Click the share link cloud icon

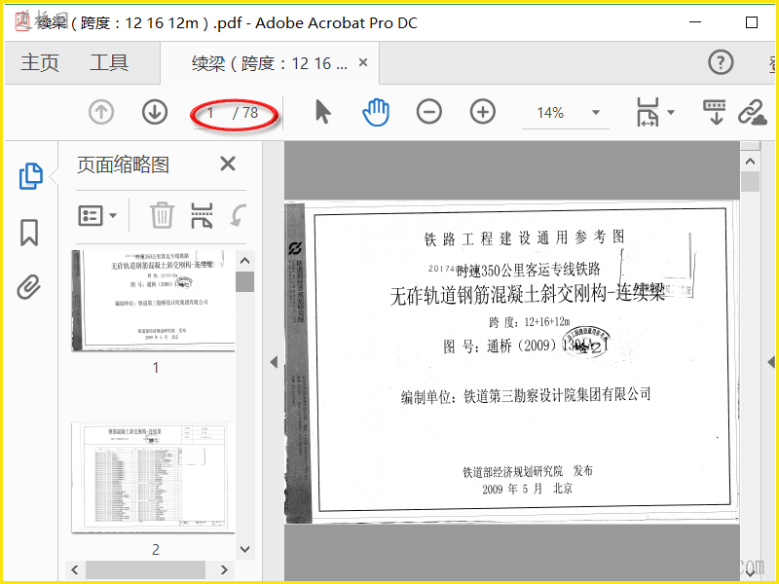[x=753, y=113]
